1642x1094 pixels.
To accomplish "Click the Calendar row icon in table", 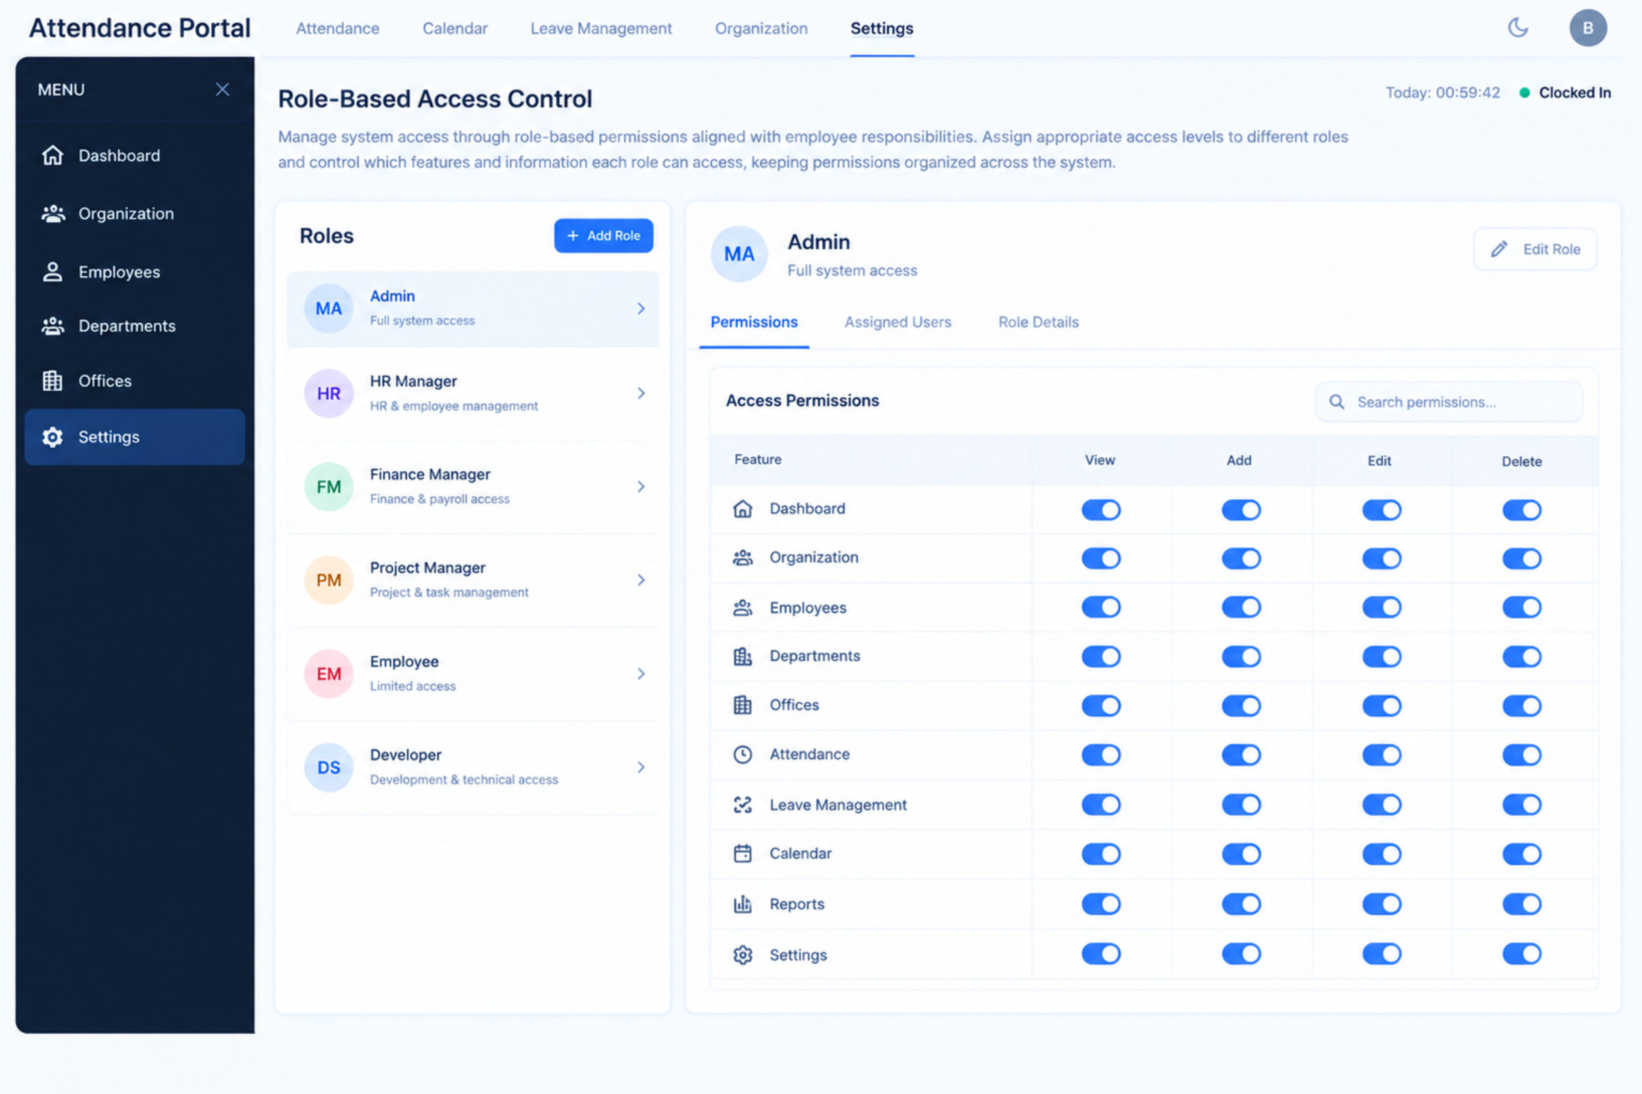I will tap(742, 853).
